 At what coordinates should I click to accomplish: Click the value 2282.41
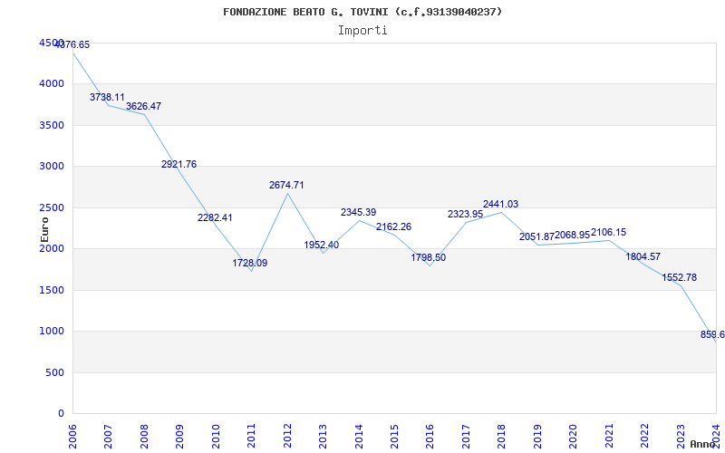point(215,217)
